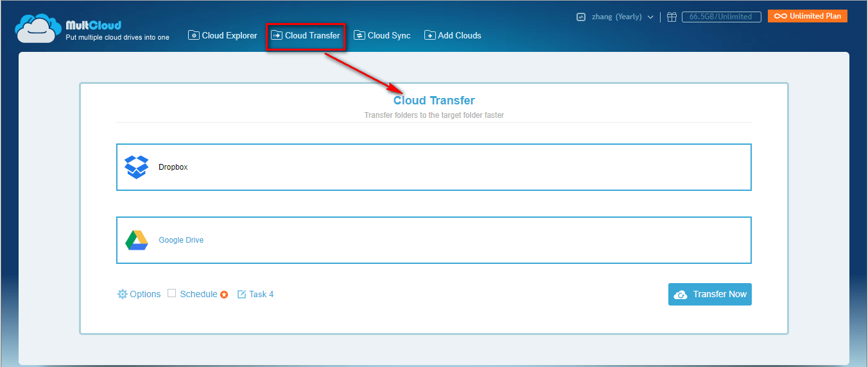
Task: Click the Dropbox logo icon
Action: (x=136, y=167)
